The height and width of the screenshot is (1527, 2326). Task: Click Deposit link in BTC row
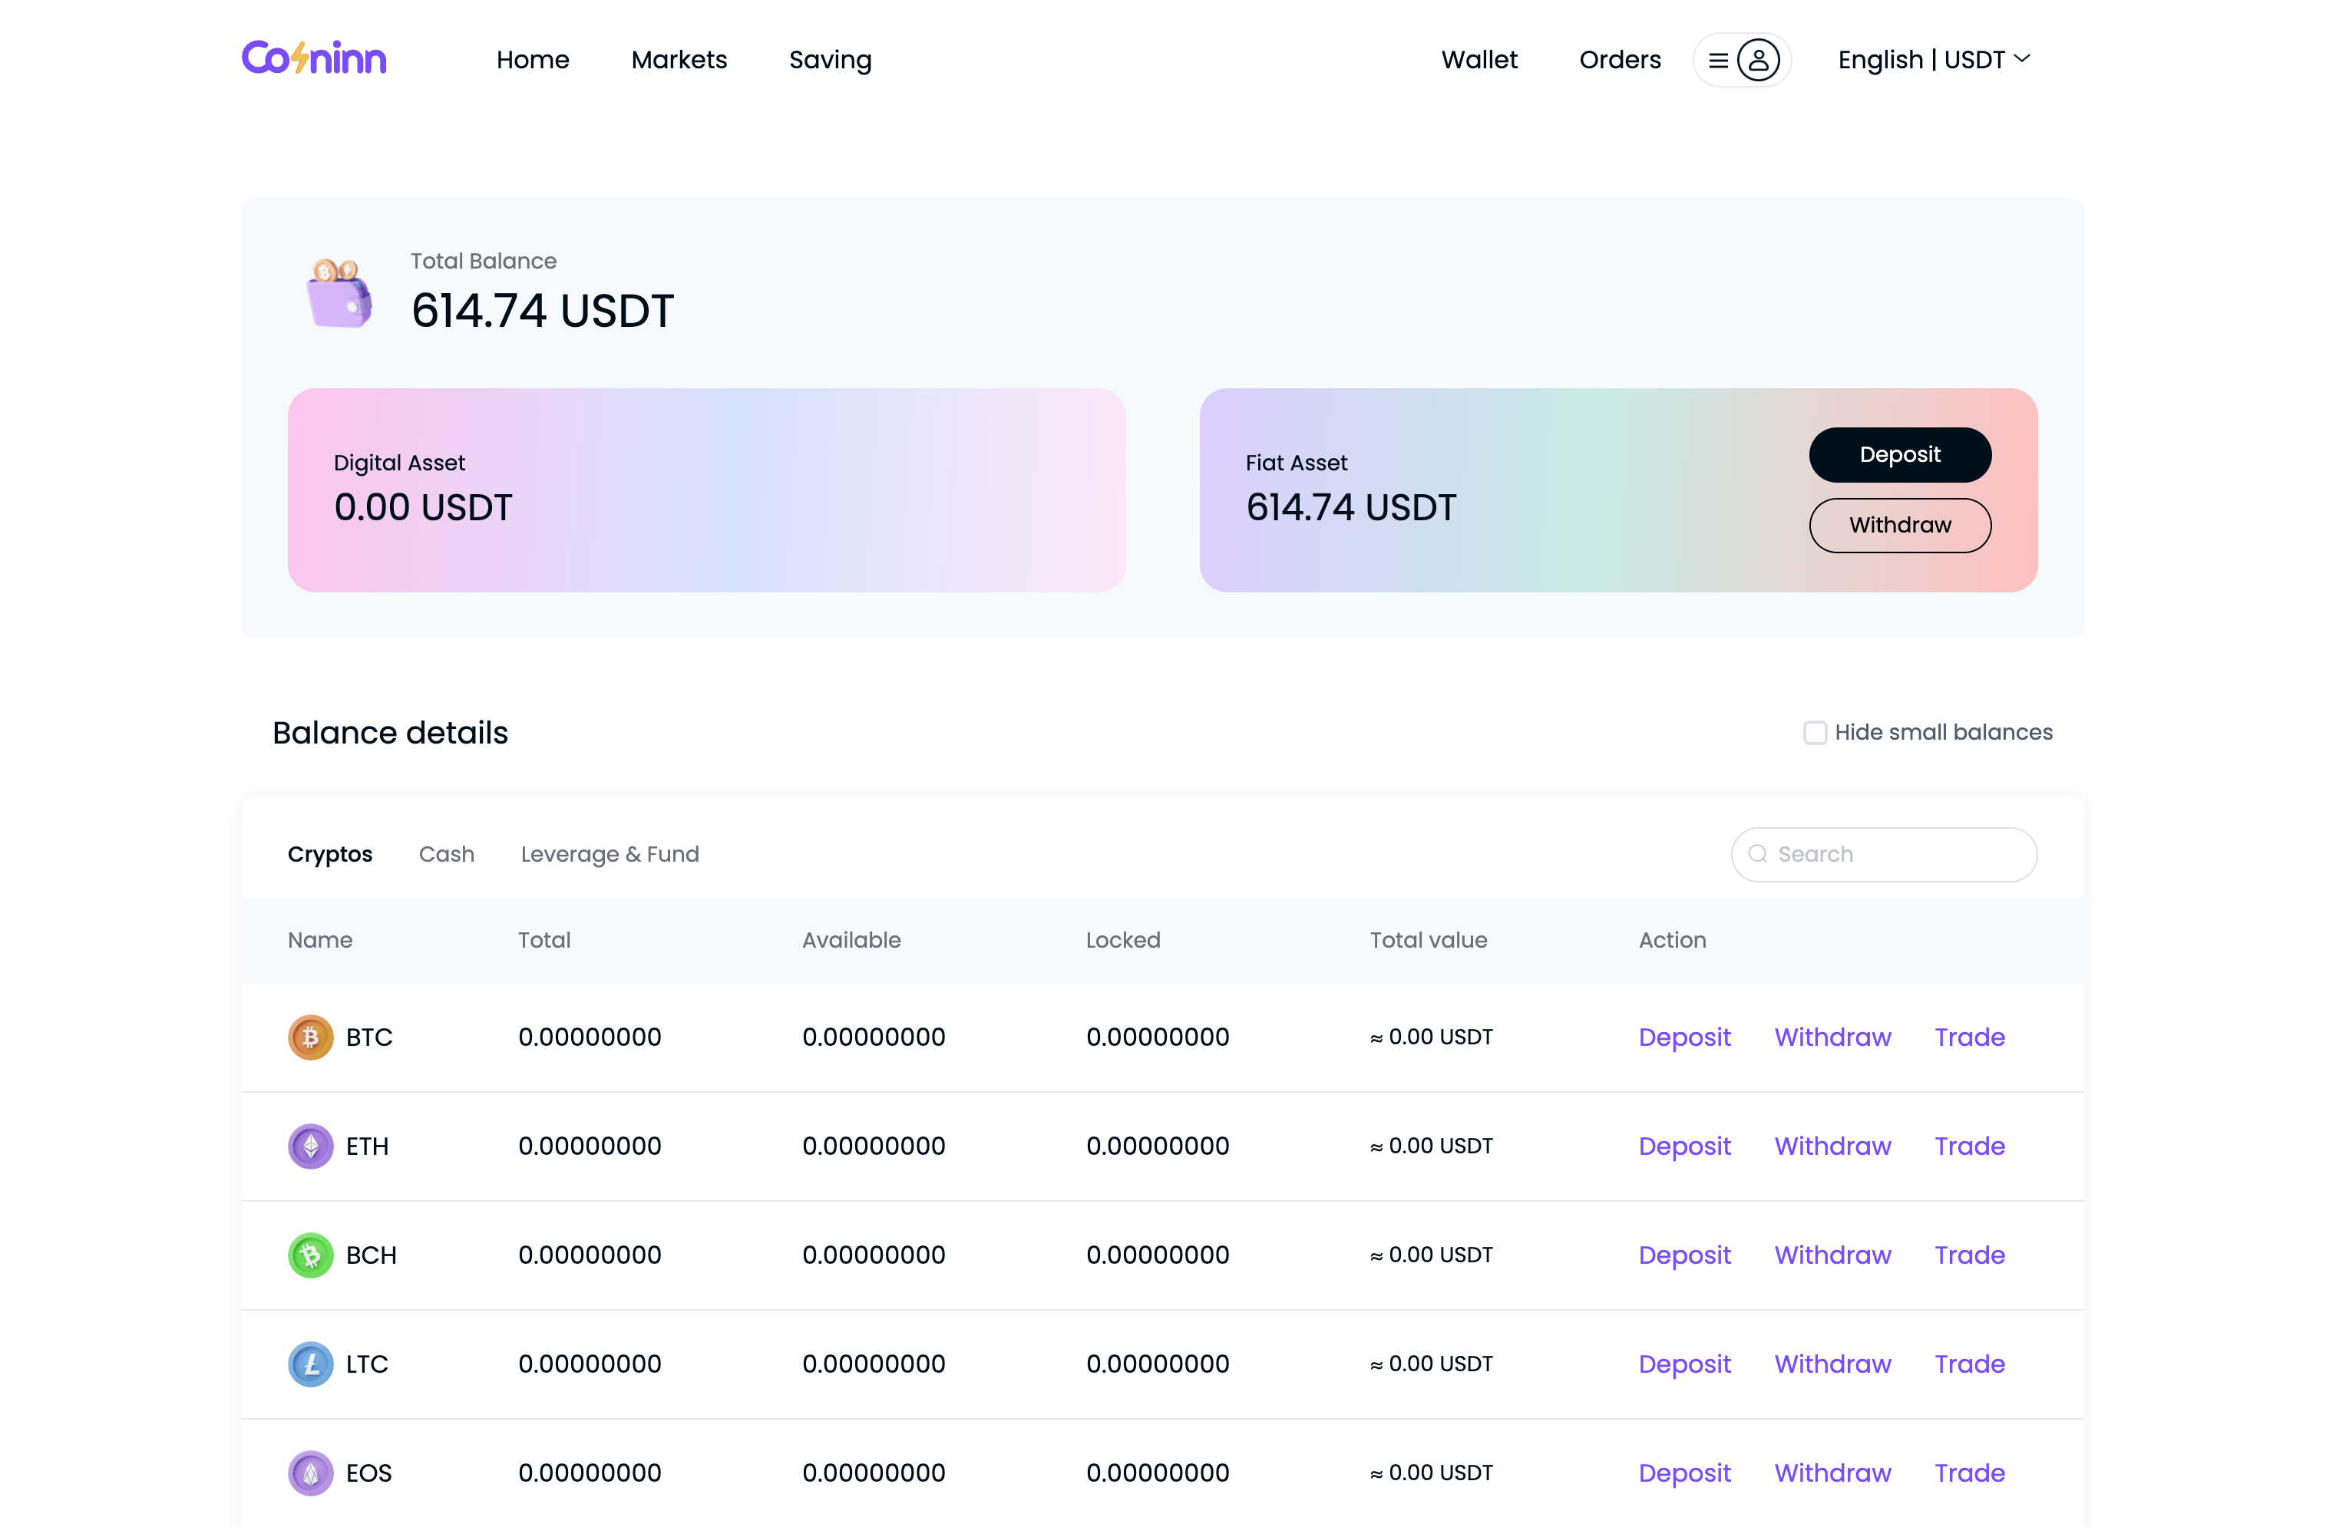coord(1684,1037)
